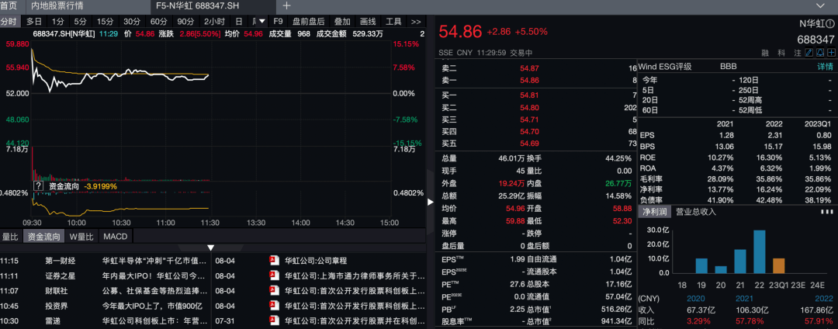
Task: Open 证券之星 news 年内最大IPO
Action: [154, 276]
